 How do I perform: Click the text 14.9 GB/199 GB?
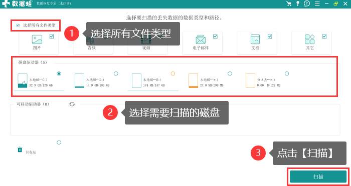(x=98, y=85)
